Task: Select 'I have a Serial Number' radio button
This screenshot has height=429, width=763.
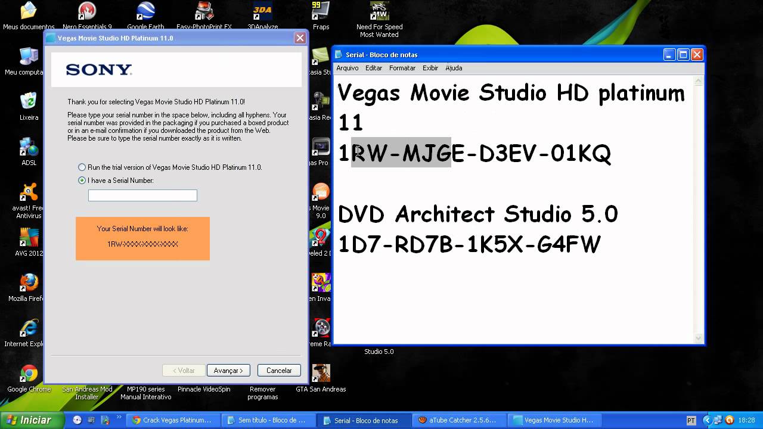Action: pos(82,181)
